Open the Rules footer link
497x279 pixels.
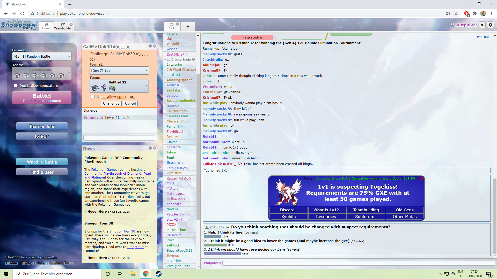(x=41, y=263)
